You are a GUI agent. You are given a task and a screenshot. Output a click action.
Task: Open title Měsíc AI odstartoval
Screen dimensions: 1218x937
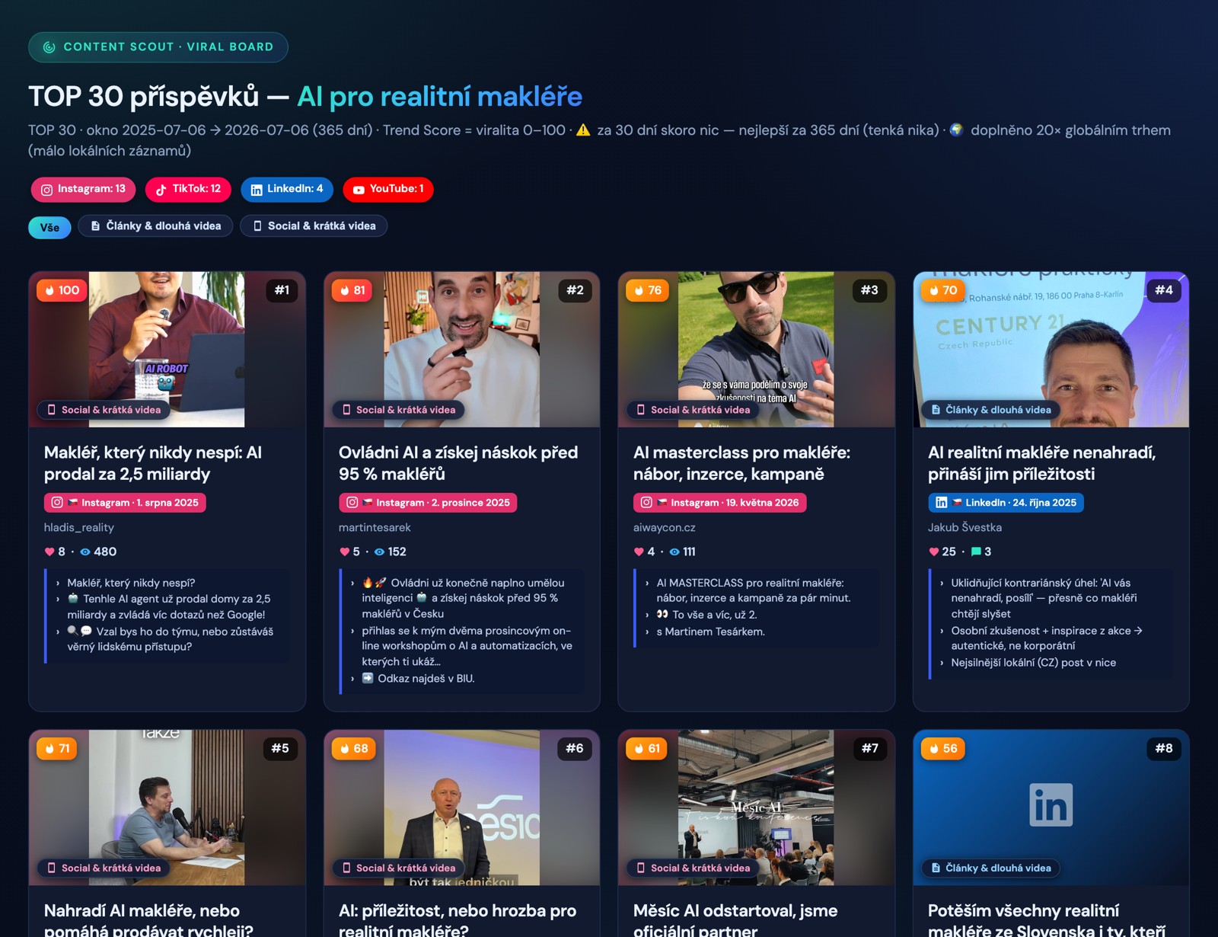click(735, 920)
